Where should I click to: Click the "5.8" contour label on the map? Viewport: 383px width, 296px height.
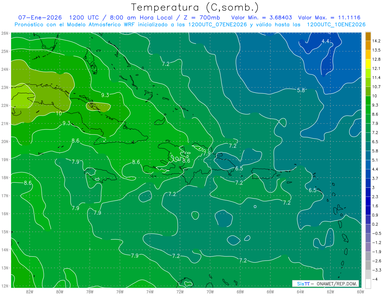[301, 90]
